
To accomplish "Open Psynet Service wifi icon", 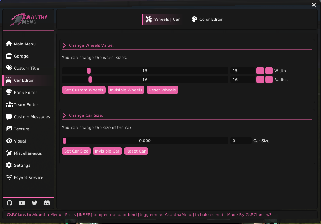I will pyautogui.click(x=9, y=178).
